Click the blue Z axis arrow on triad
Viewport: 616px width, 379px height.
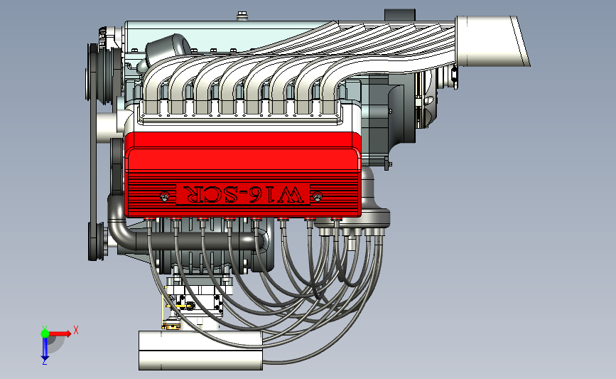click(x=45, y=349)
